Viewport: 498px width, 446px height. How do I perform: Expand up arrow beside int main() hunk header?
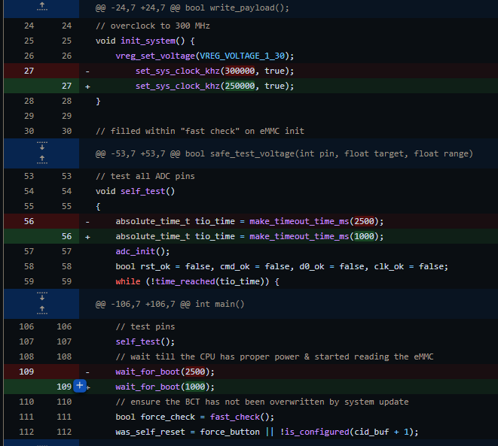(x=42, y=310)
